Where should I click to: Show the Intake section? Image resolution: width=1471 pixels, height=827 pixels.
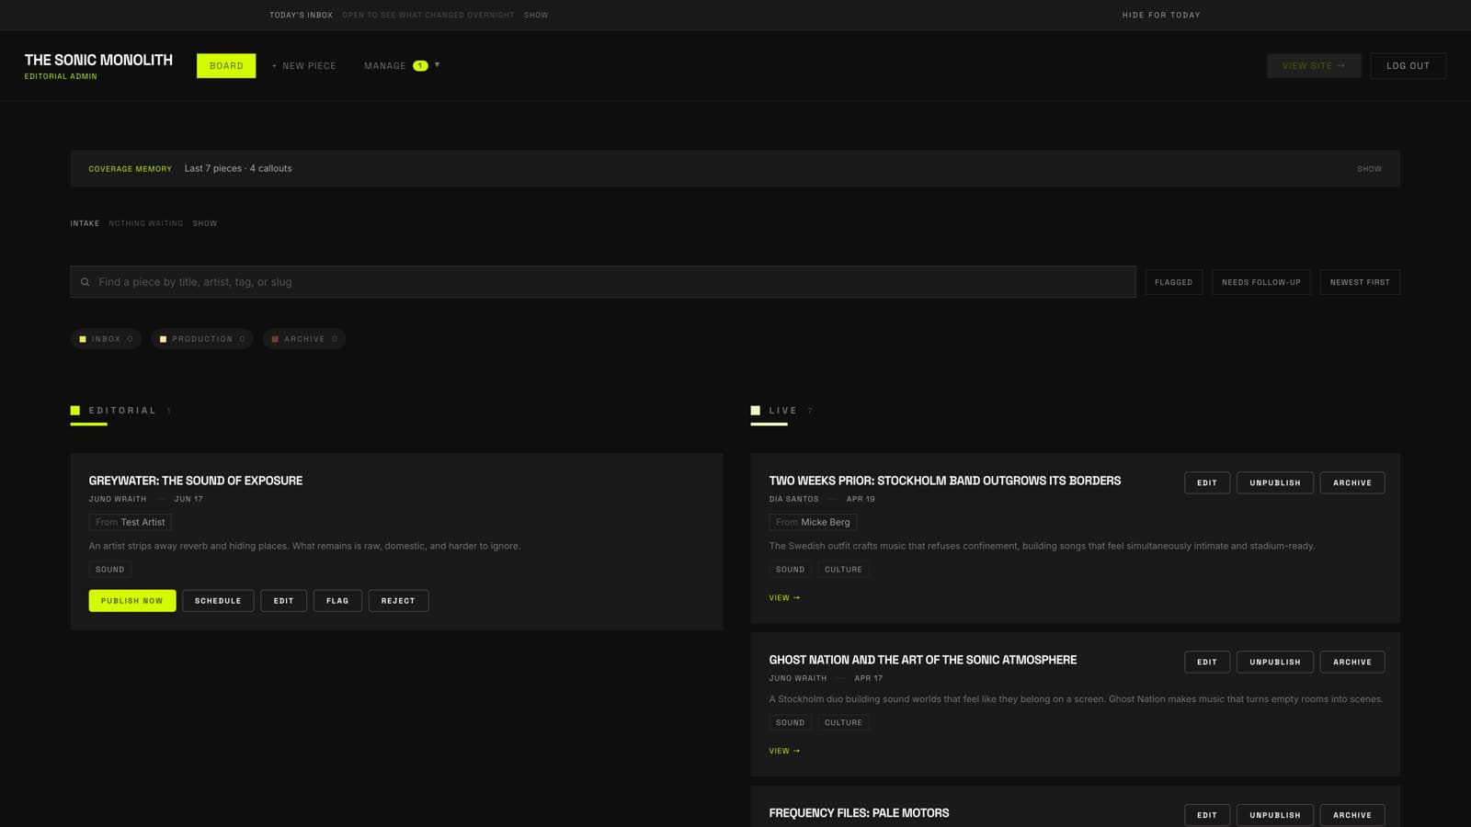(205, 223)
